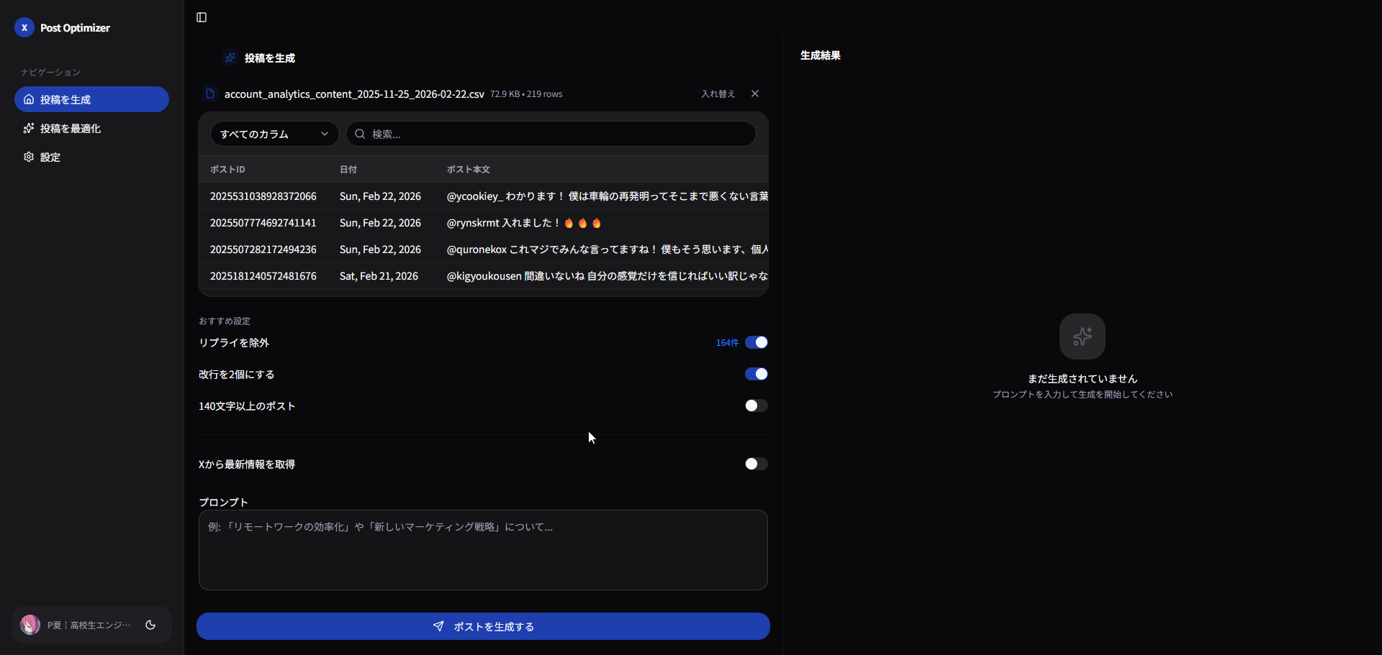Open the すべてのカラム dropdown
This screenshot has width=1382, height=655.
click(274, 134)
